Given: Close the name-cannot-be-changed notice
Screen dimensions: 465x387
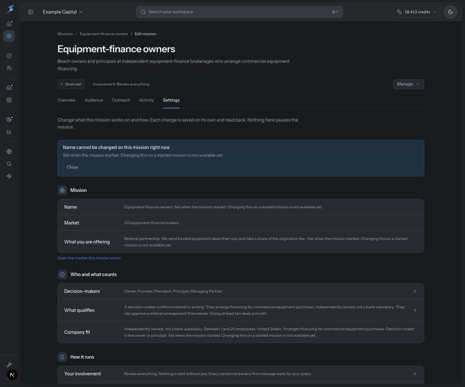Looking at the screenshot, I should pyautogui.click(x=72, y=167).
